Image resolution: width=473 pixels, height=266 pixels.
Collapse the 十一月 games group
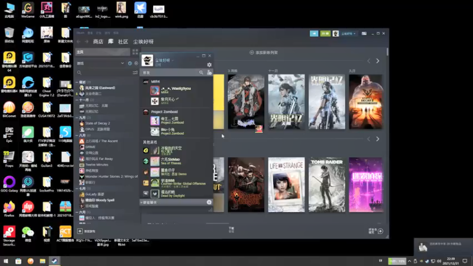point(77,100)
